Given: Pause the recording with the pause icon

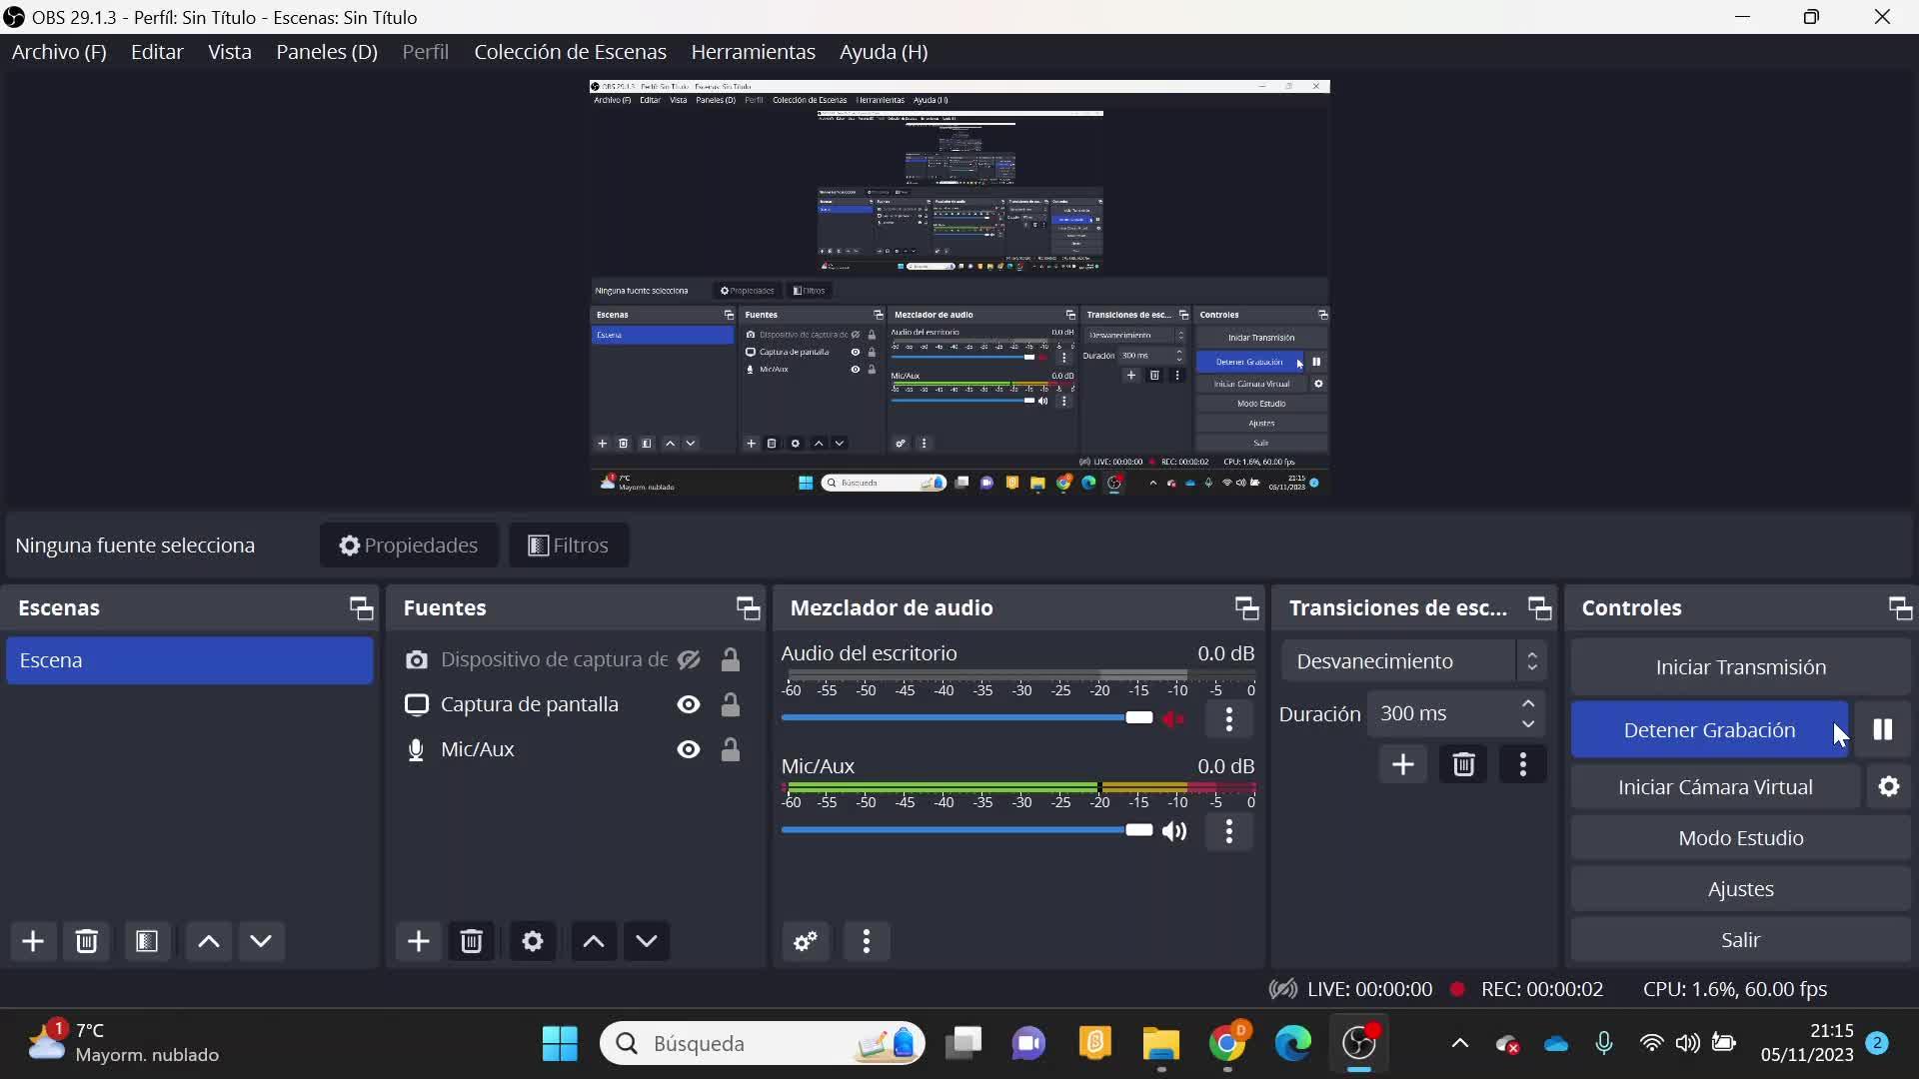Looking at the screenshot, I should click(x=1882, y=729).
